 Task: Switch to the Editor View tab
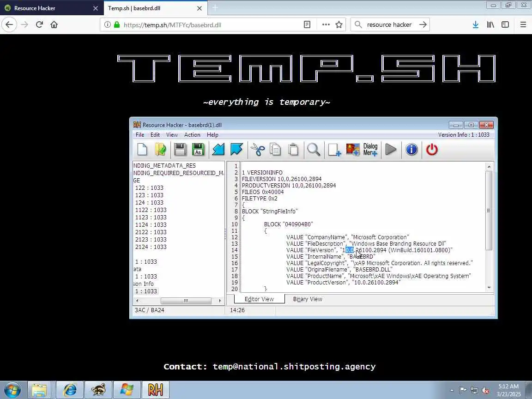tap(259, 299)
